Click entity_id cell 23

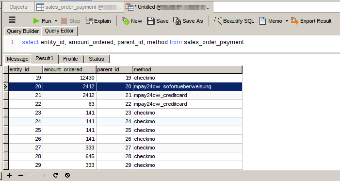(26, 113)
